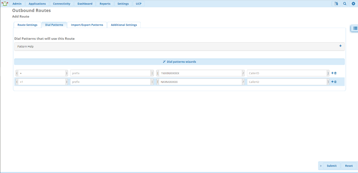
Task: Click the first row's CallerID field
Action: pos(286,73)
